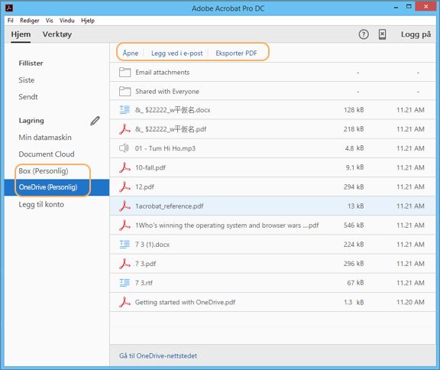Select Document Cloud storage
440x370 pixels.
[47, 154]
